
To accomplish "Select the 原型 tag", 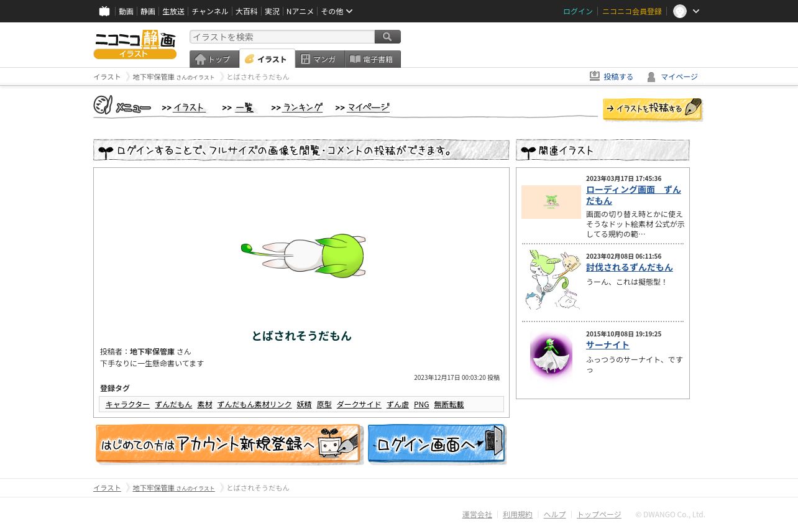I will [324, 404].
